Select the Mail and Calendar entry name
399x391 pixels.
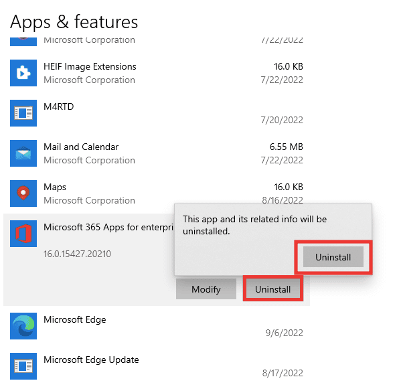point(81,147)
